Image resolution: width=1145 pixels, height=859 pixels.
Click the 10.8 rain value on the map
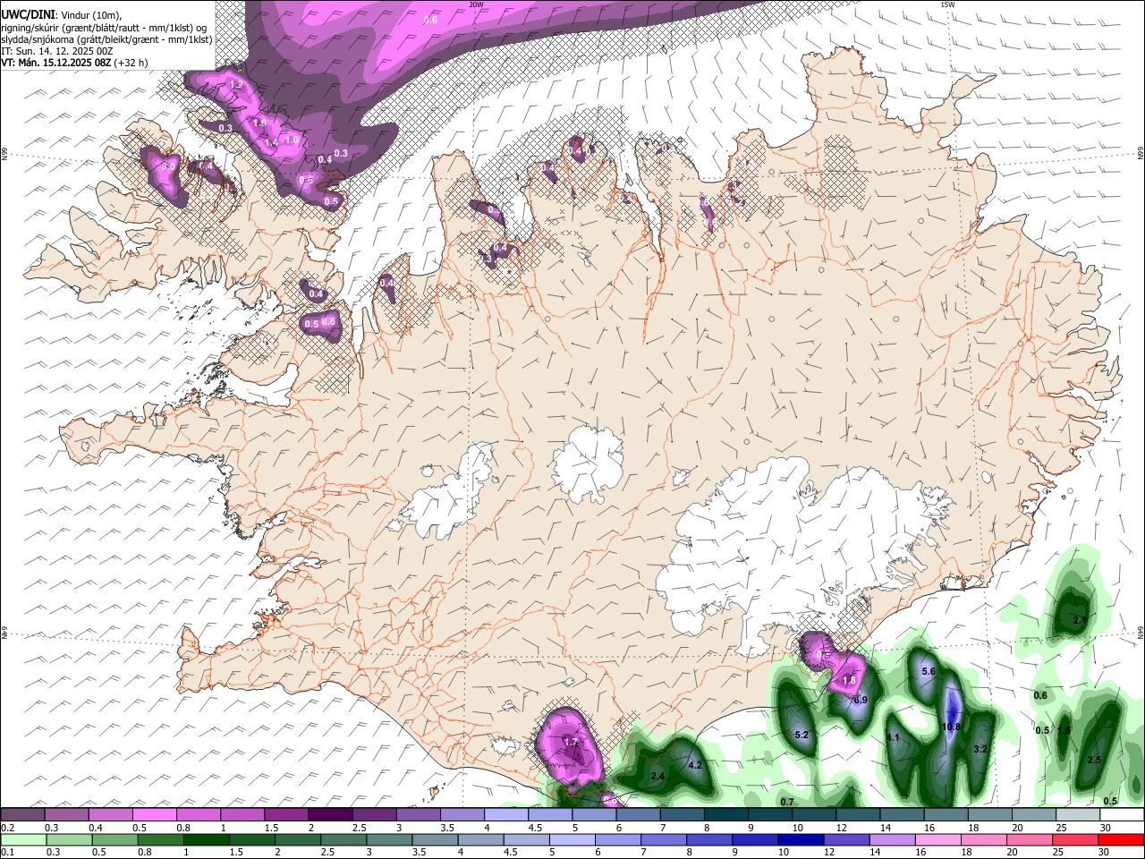pyautogui.click(x=952, y=727)
